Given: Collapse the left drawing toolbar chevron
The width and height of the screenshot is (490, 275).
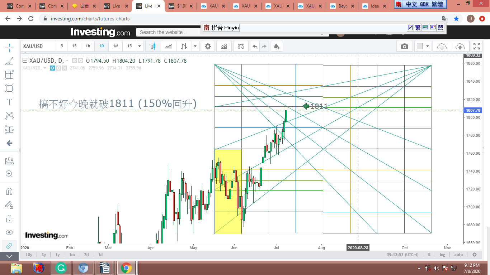Looking at the screenshot, I should [x=9, y=256].
